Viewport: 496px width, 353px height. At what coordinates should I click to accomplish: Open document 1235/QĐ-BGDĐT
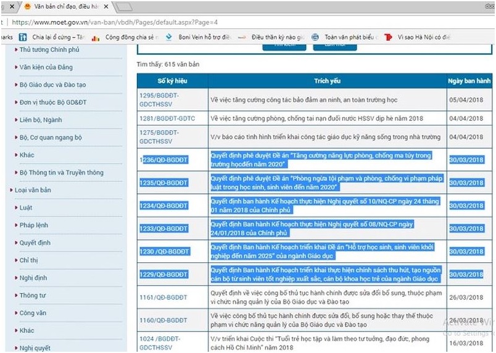pos(163,183)
